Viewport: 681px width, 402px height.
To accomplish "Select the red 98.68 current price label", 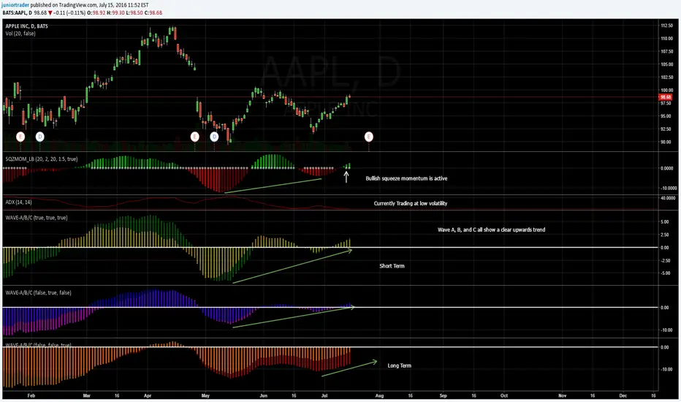I will (666, 97).
